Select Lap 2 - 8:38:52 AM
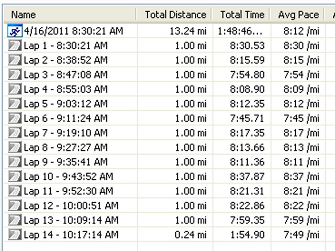Viewport: 335px width, 251px height. (x=66, y=60)
